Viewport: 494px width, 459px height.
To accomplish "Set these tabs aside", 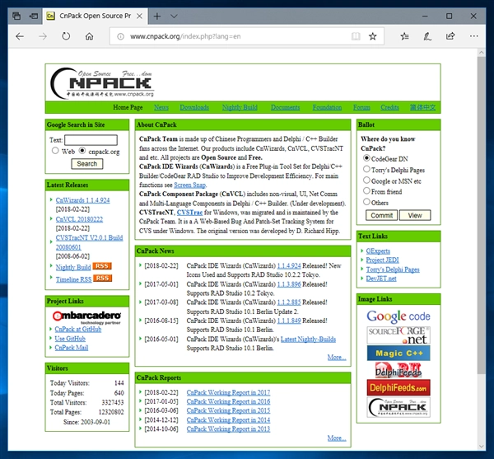I will click(34, 16).
